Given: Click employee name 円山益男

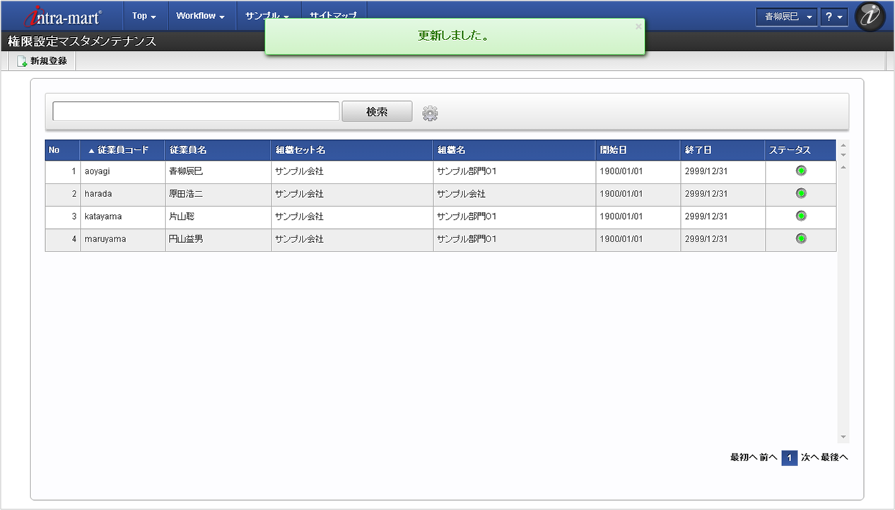Looking at the screenshot, I should 186,239.
